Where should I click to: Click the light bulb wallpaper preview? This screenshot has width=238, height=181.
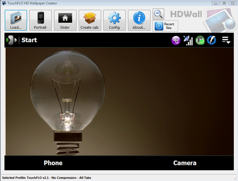point(119,101)
